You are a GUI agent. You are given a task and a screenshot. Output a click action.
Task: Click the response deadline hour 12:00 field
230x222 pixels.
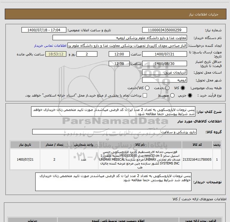(x=119, y=54)
